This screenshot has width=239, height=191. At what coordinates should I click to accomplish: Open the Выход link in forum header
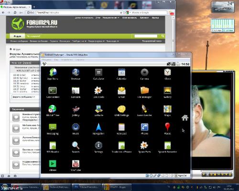(x=155, y=18)
